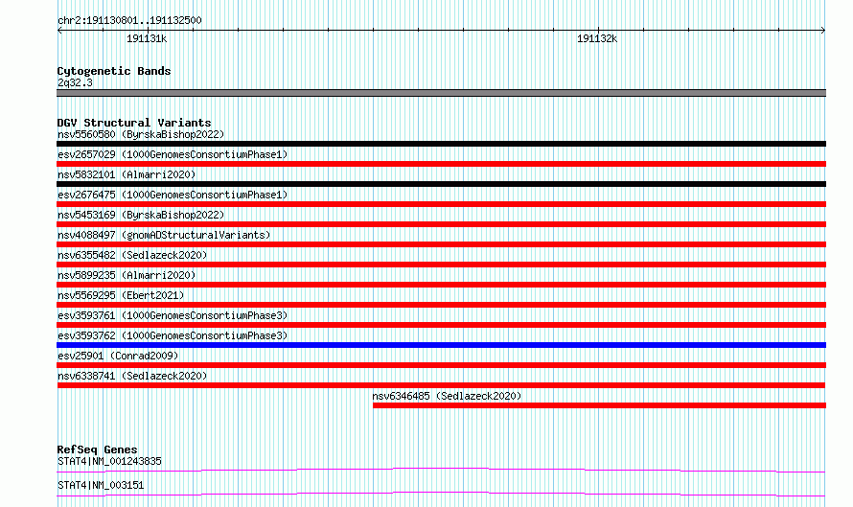Click the chr2:191130801..191132500 coordinate text
Viewport: 853px width, 507px height.
129,21
